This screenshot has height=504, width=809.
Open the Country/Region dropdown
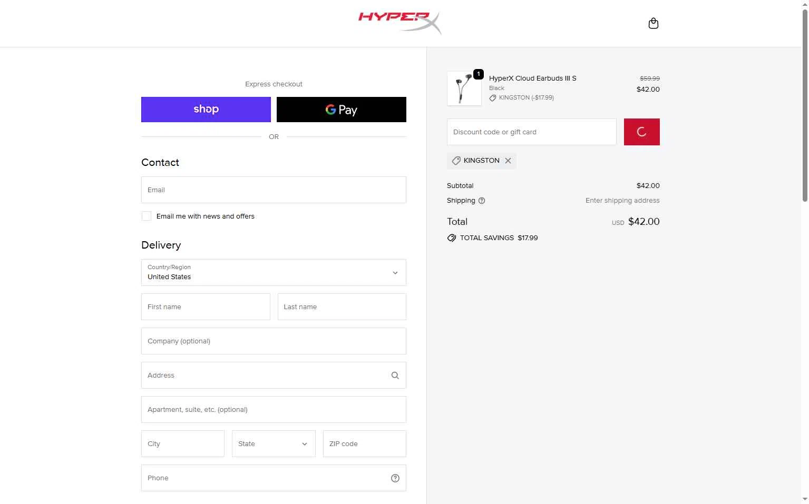[x=274, y=272]
